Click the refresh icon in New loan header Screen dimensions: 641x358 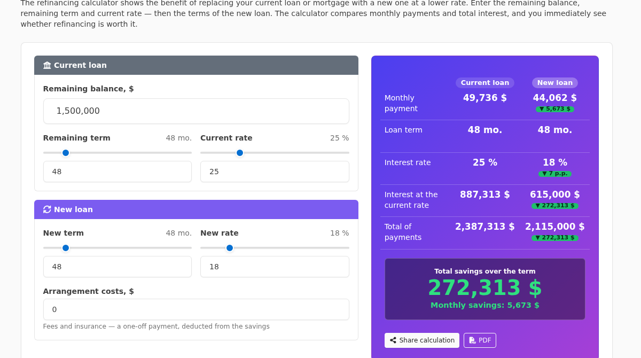(x=47, y=209)
